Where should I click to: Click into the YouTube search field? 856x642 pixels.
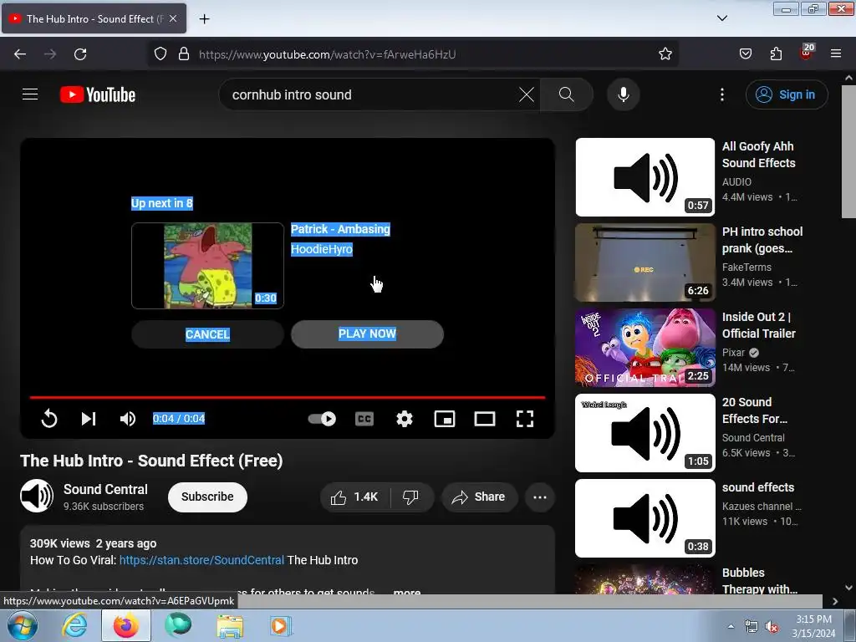pyautogui.click(x=371, y=94)
